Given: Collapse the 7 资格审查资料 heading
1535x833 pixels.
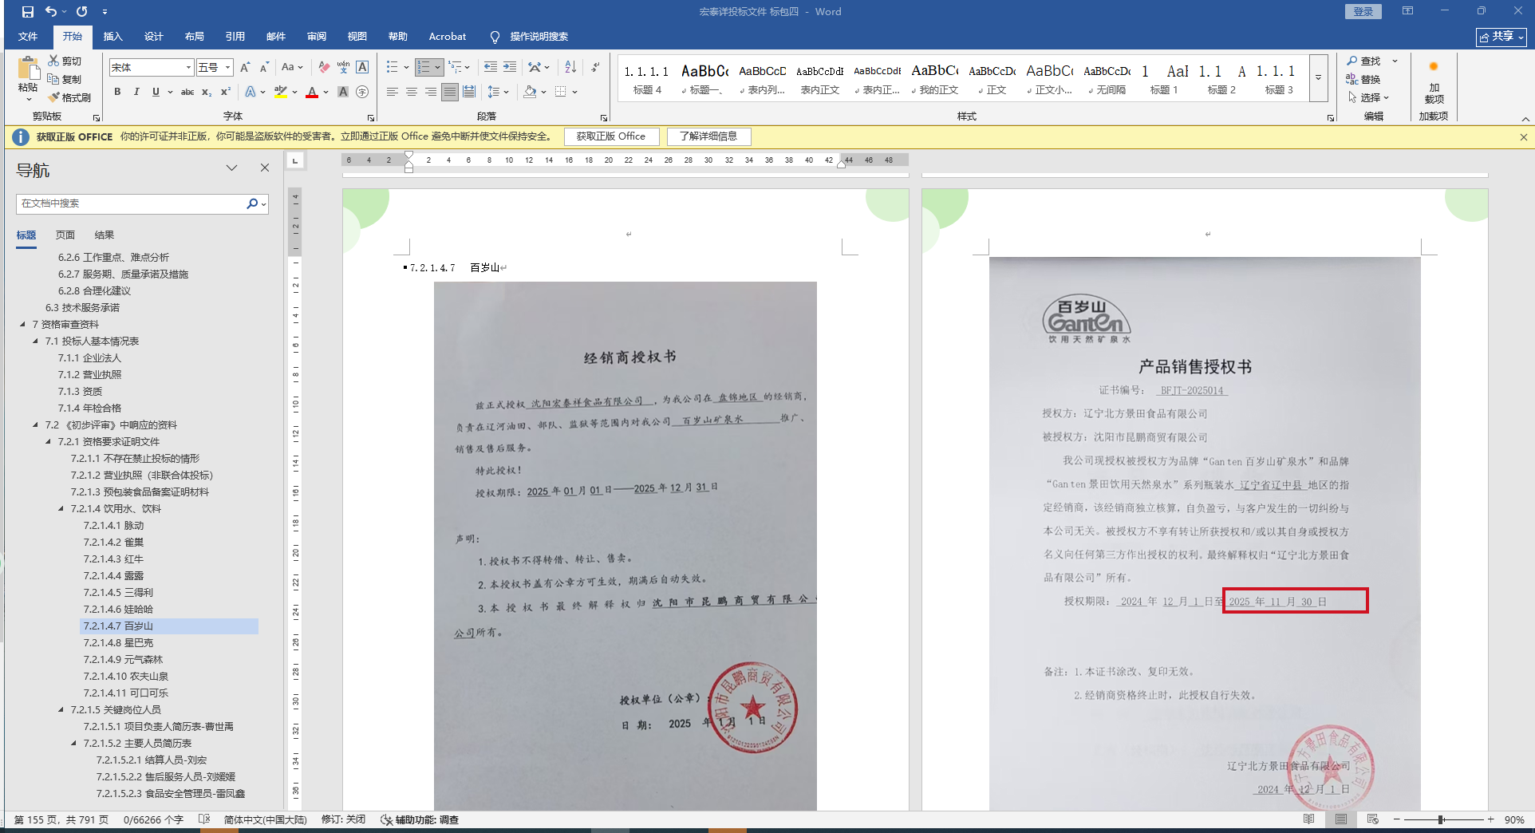Looking at the screenshot, I should pyautogui.click(x=22, y=324).
